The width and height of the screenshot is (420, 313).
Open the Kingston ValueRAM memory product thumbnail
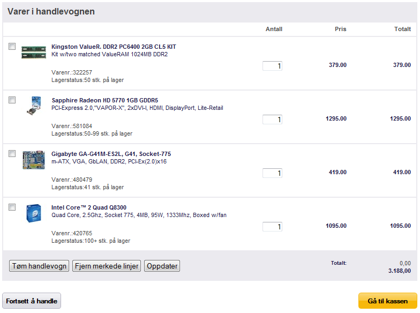click(34, 52)
